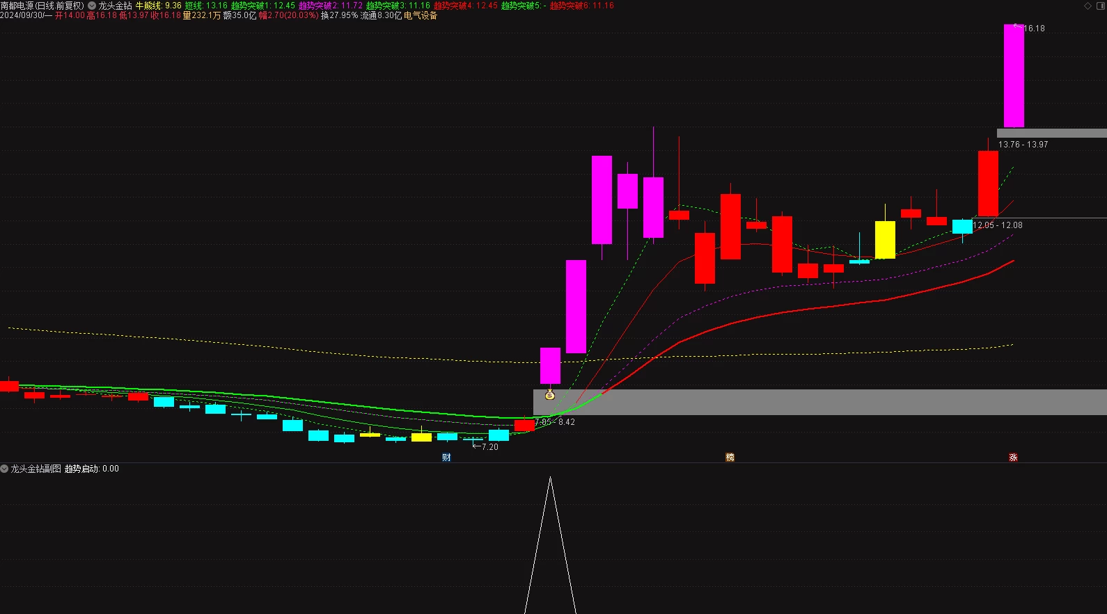
Task: Click the wide gray gap zone band
Action: coord(819,402)
